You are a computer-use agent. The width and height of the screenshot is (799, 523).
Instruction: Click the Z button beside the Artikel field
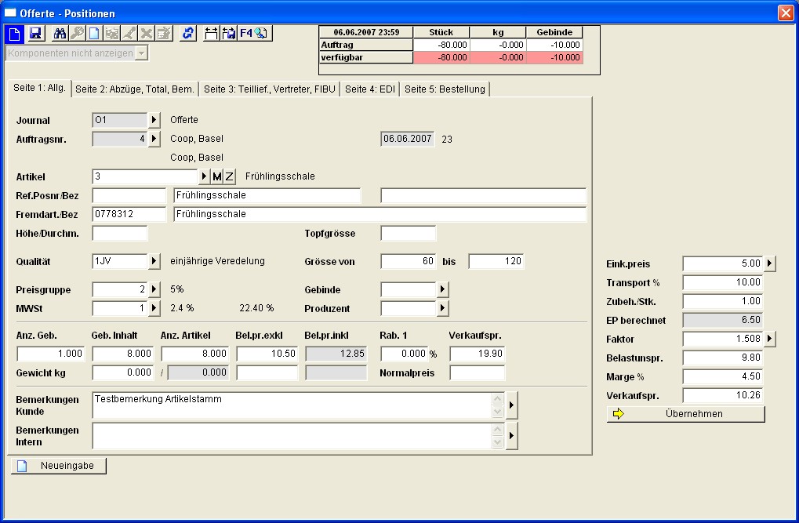tap(229, 177)
